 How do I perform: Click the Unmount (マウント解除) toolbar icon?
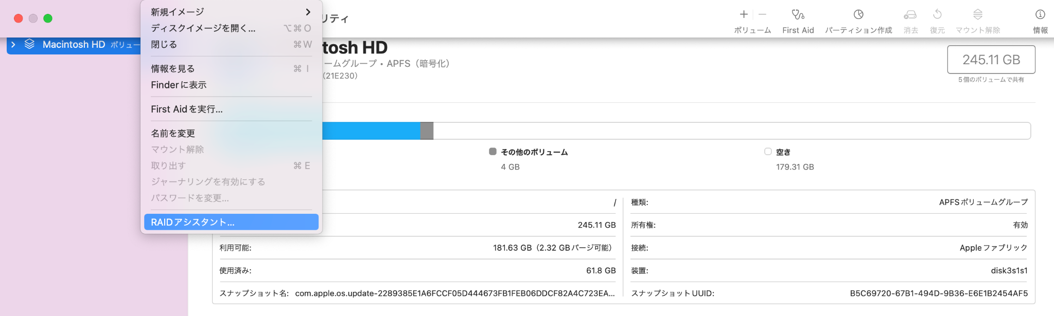coord(978,14)
